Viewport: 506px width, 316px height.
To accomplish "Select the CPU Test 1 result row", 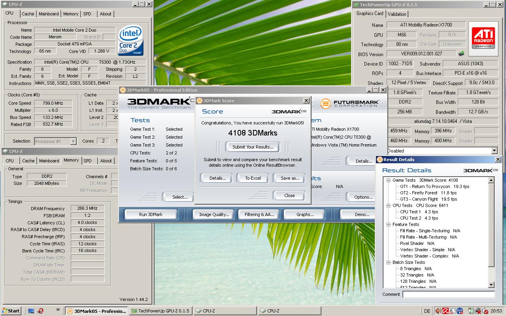I will pyautogui.click(x=419, y=212).
